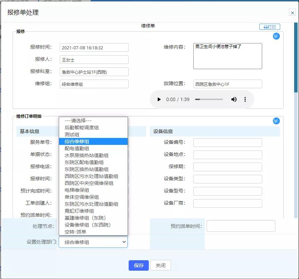Select 配电值勤组 in dropdown list
299x279 pixels.
click(x=77, y=148)
